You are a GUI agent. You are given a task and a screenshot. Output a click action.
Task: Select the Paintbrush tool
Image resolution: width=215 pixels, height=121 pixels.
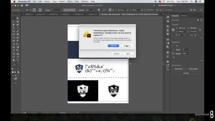click(17, 31)
